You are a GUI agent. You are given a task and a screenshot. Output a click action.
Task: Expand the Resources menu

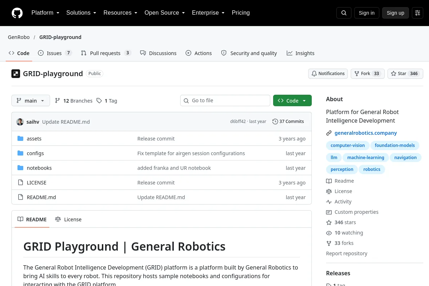120,13
